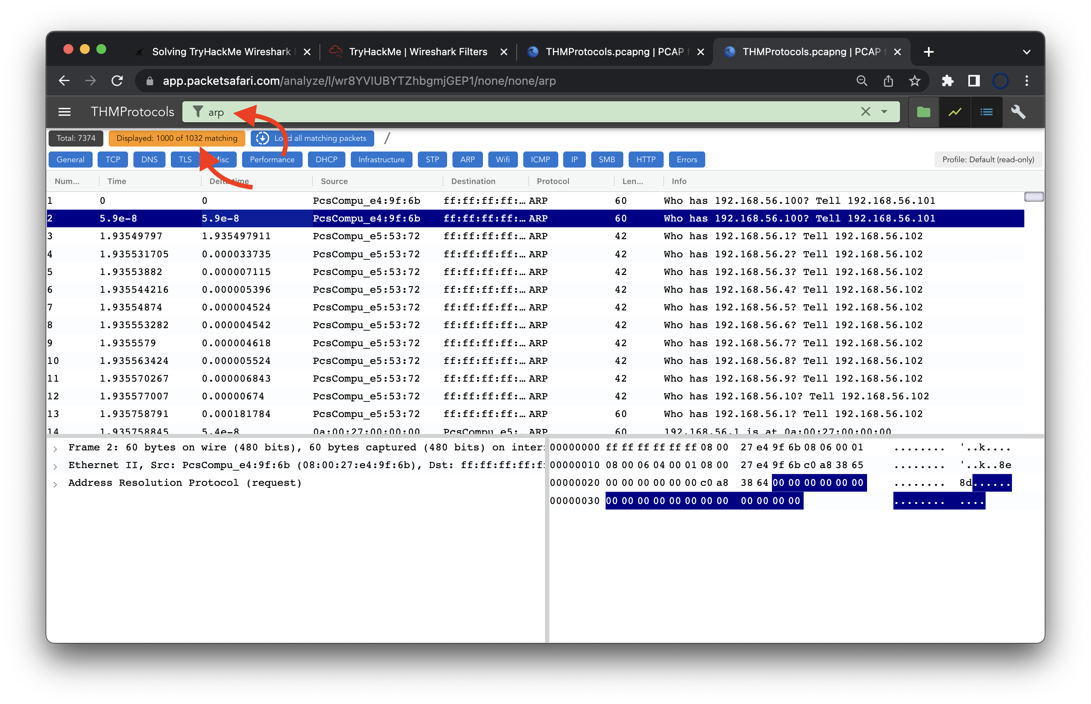Image resolution: width=1091 pixels, height=704 pixels.
Task: Click the zoom magnifier in address bar
Action: point(862,81)
